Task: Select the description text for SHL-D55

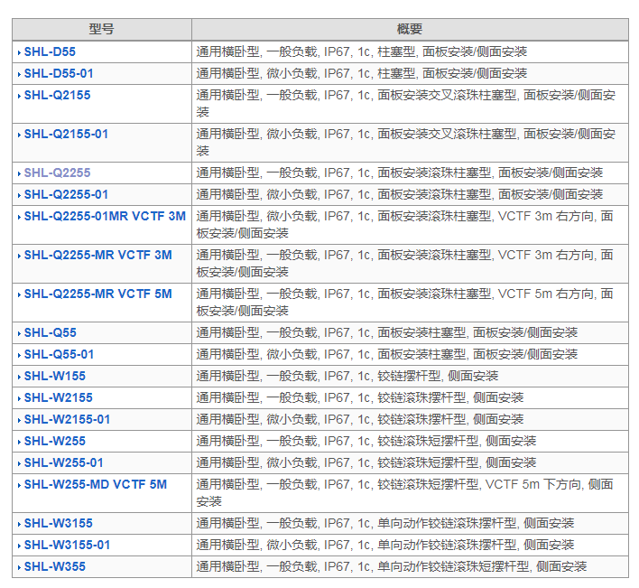Action: (362, 51)
